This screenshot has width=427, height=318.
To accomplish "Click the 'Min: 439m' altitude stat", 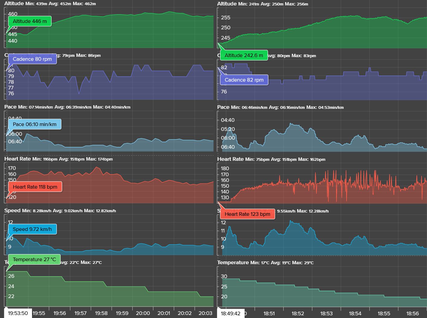I will click(x=37, y=4).
